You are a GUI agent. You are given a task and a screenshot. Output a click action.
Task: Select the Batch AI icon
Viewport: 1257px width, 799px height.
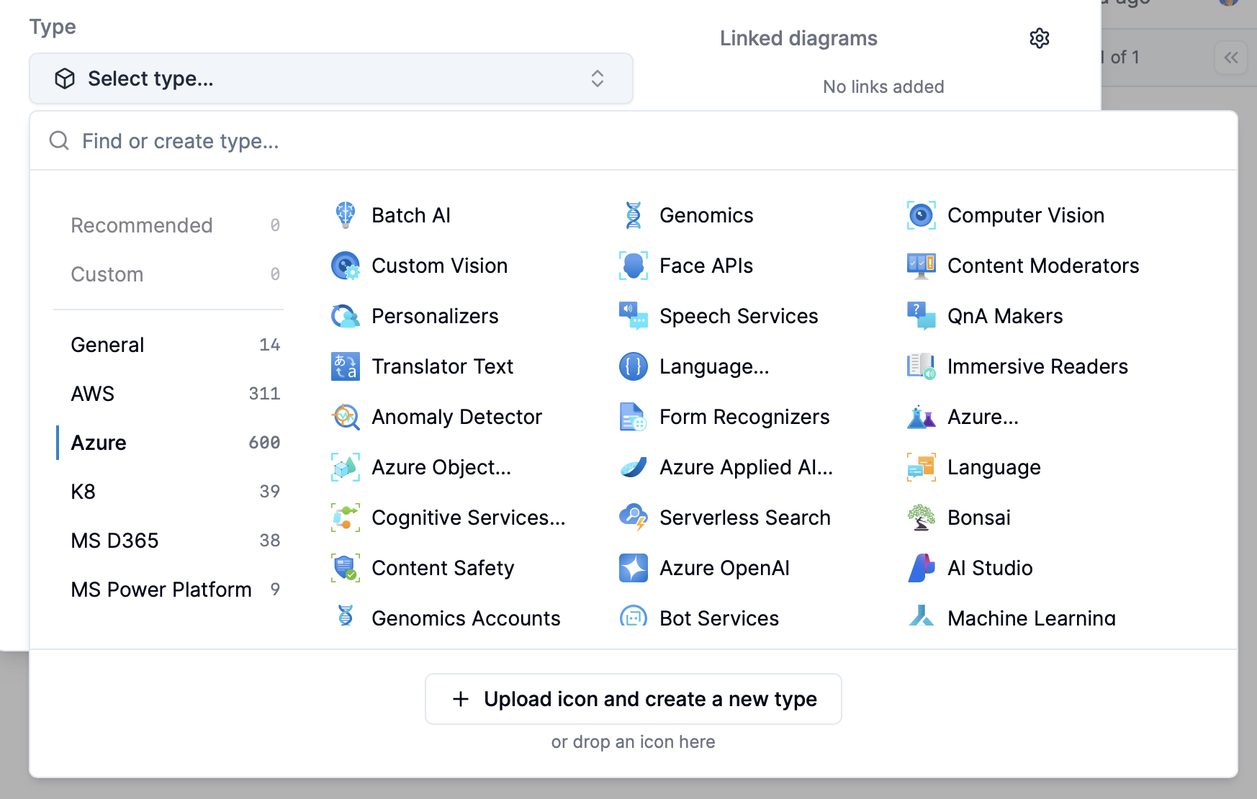point(410,215)
